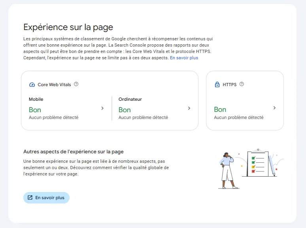Select the Ordinateur 'Bon' status
The image size is (306, 228).
pos(125,110)
